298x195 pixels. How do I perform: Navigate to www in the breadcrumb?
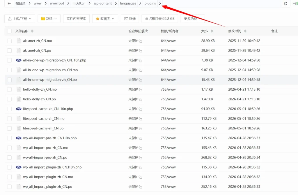(38, 3)
